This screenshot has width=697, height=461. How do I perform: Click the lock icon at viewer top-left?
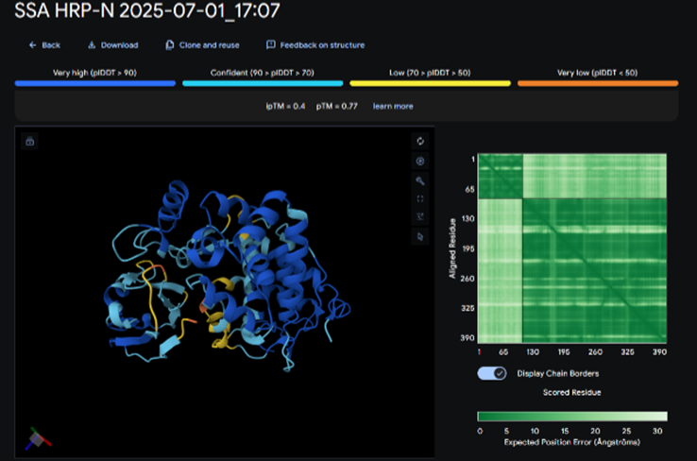click(30, 142)
